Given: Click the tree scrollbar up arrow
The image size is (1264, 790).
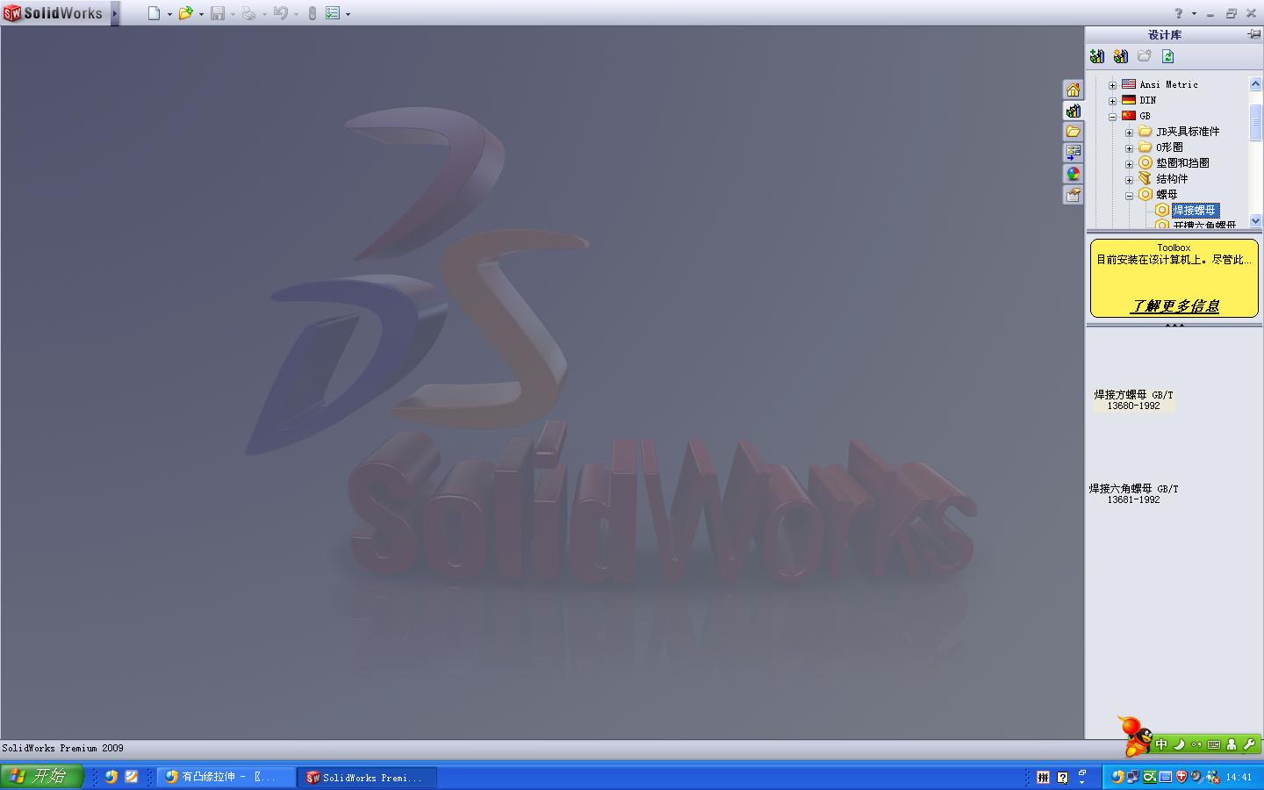Looking at the screenshot, I should [1255, 83].
